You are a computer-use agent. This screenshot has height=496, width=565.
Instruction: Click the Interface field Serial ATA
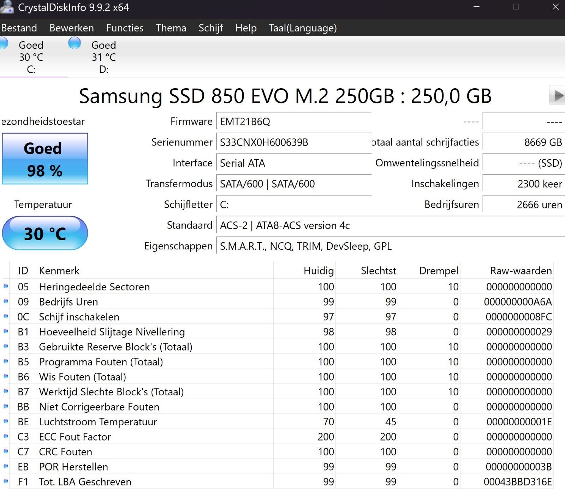click(294, 163)
